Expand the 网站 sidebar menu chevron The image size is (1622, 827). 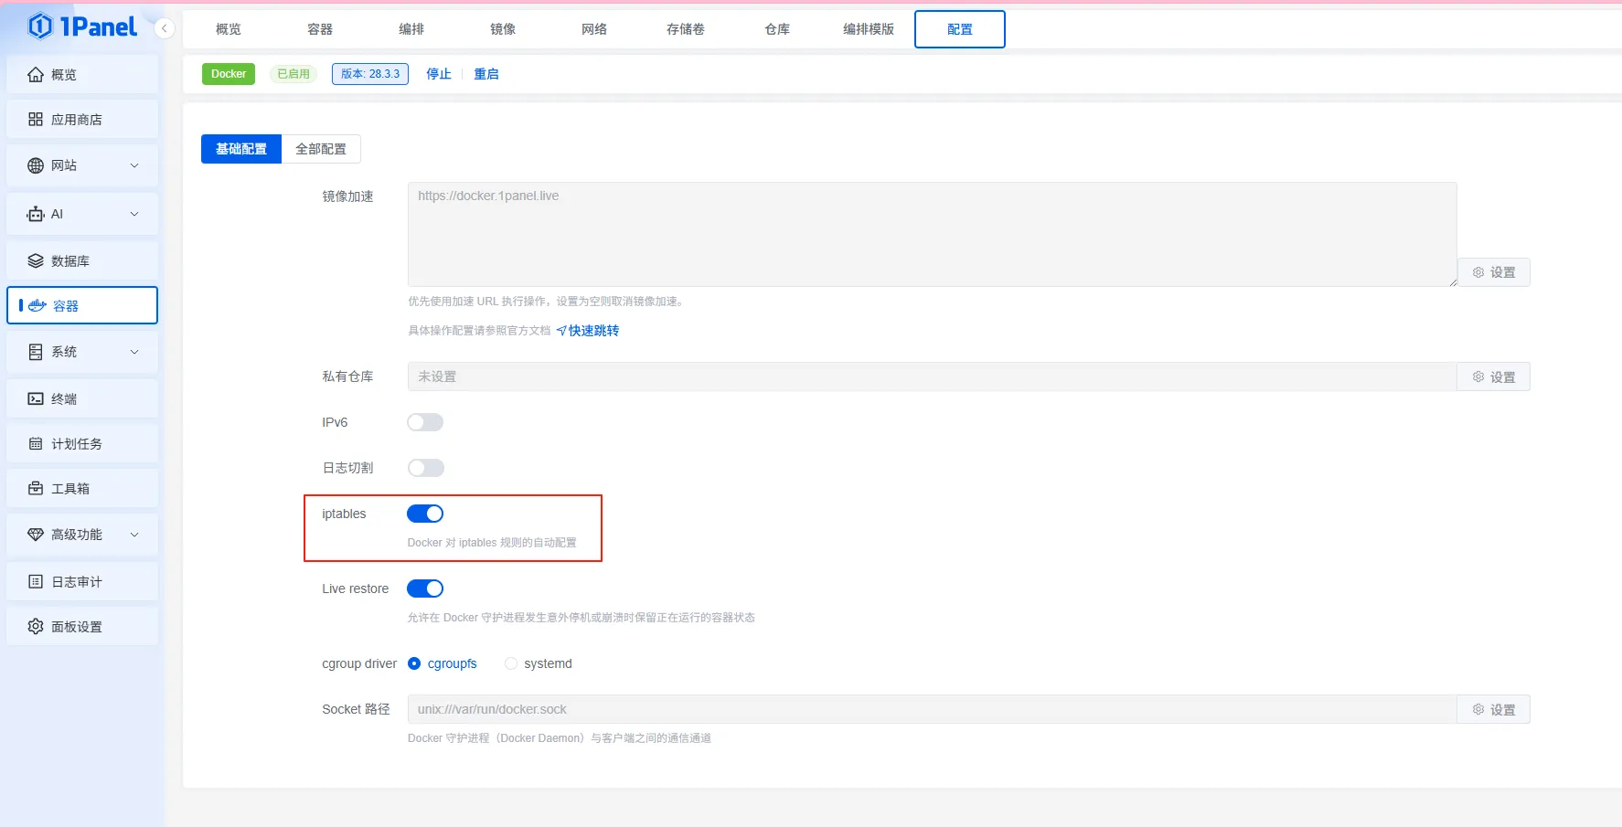(134, 165)
